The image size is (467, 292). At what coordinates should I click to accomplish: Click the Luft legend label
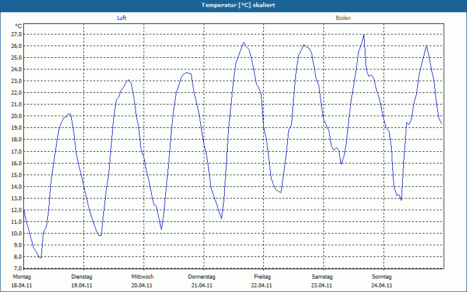tap(121, 18)
